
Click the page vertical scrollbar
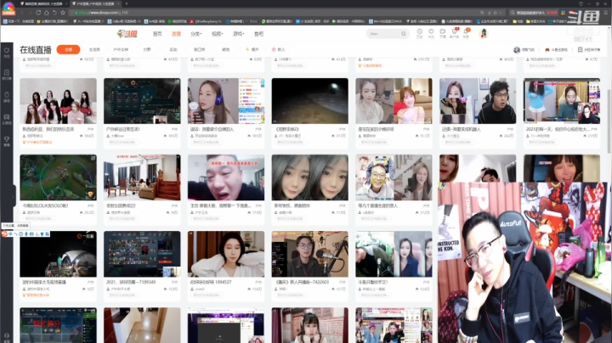point(609,121)
